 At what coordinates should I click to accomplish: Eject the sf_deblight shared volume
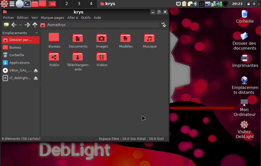[x=36, y=78]
